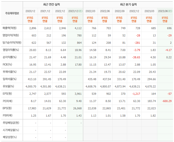Click the 864 estimated net income value
This screenshot has width=174, height=142.
tap(79, 43)
